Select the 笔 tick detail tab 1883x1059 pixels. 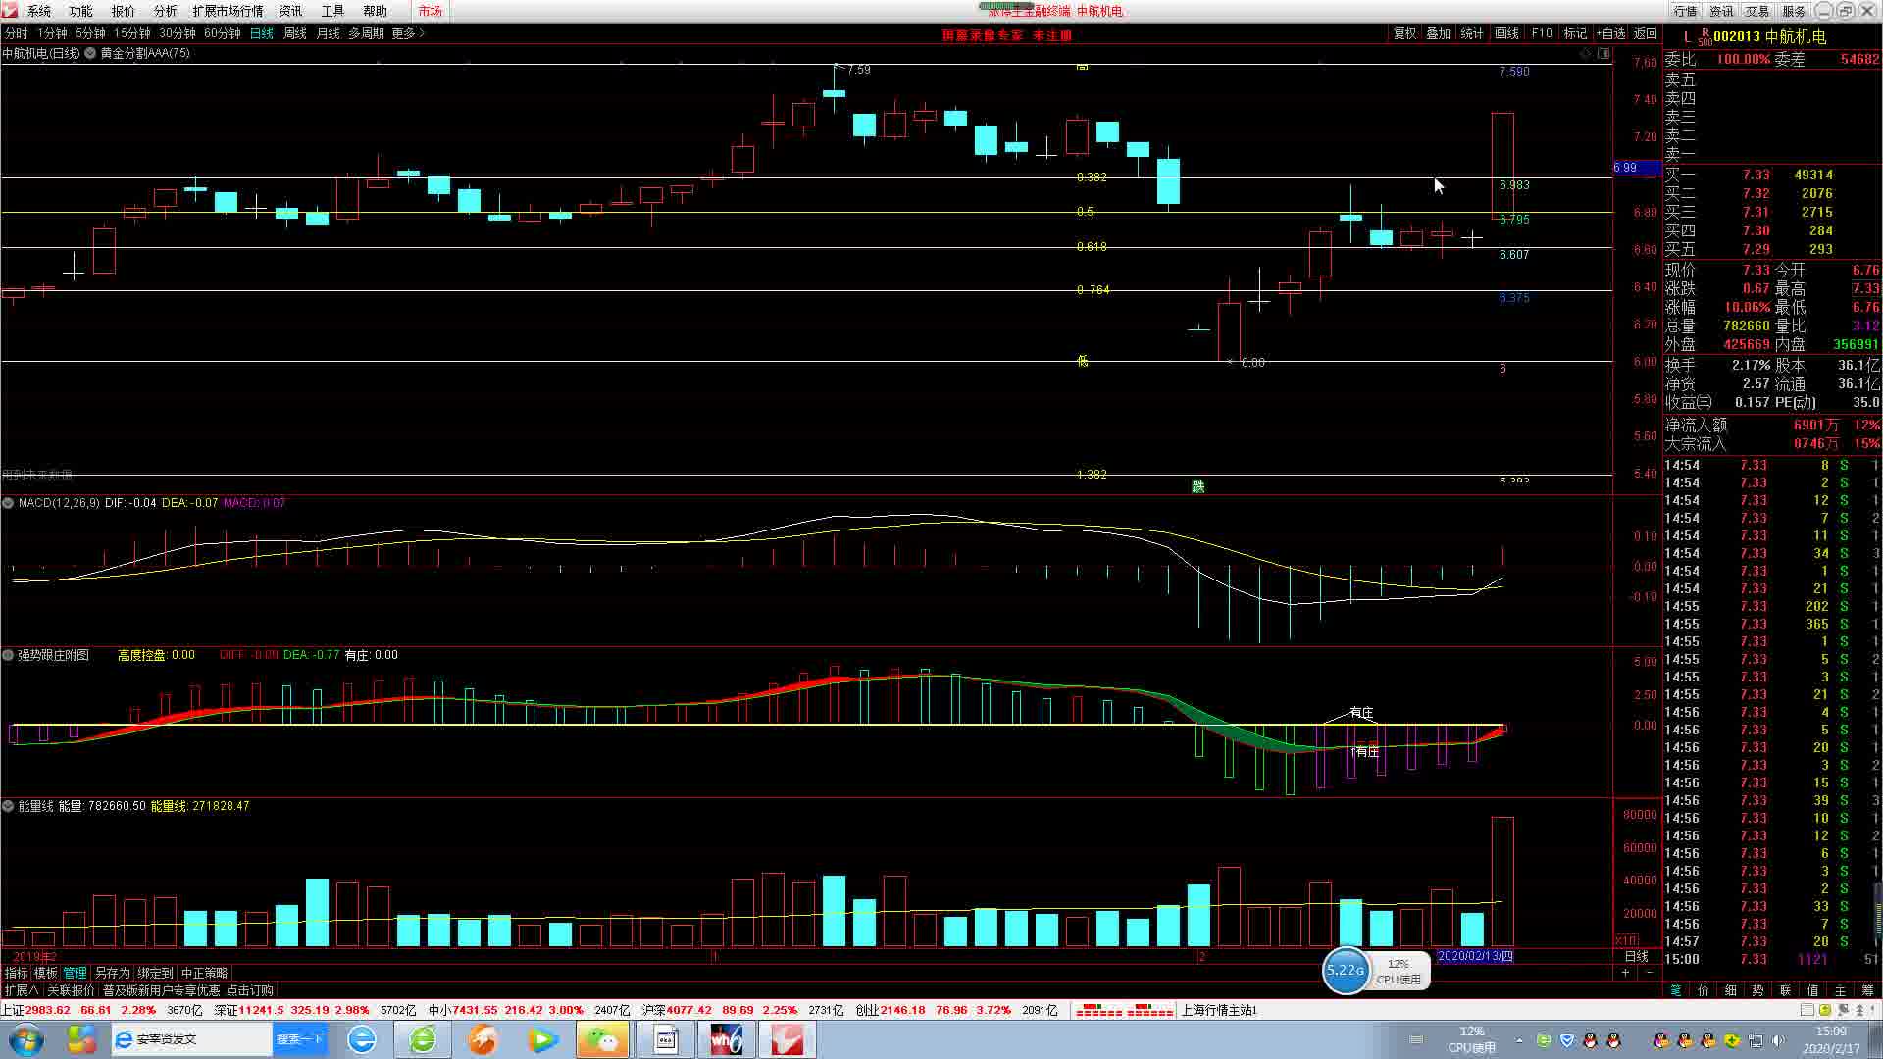pos(1675,990)
